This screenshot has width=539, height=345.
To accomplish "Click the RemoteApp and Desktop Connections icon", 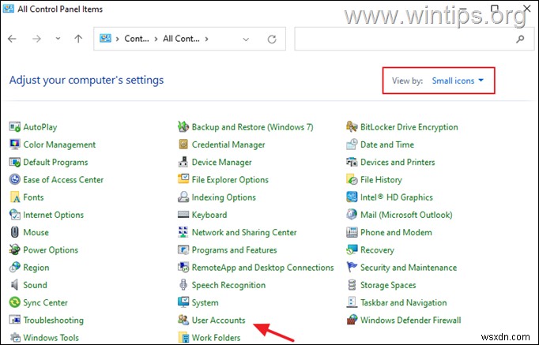I will click(183, 268).
